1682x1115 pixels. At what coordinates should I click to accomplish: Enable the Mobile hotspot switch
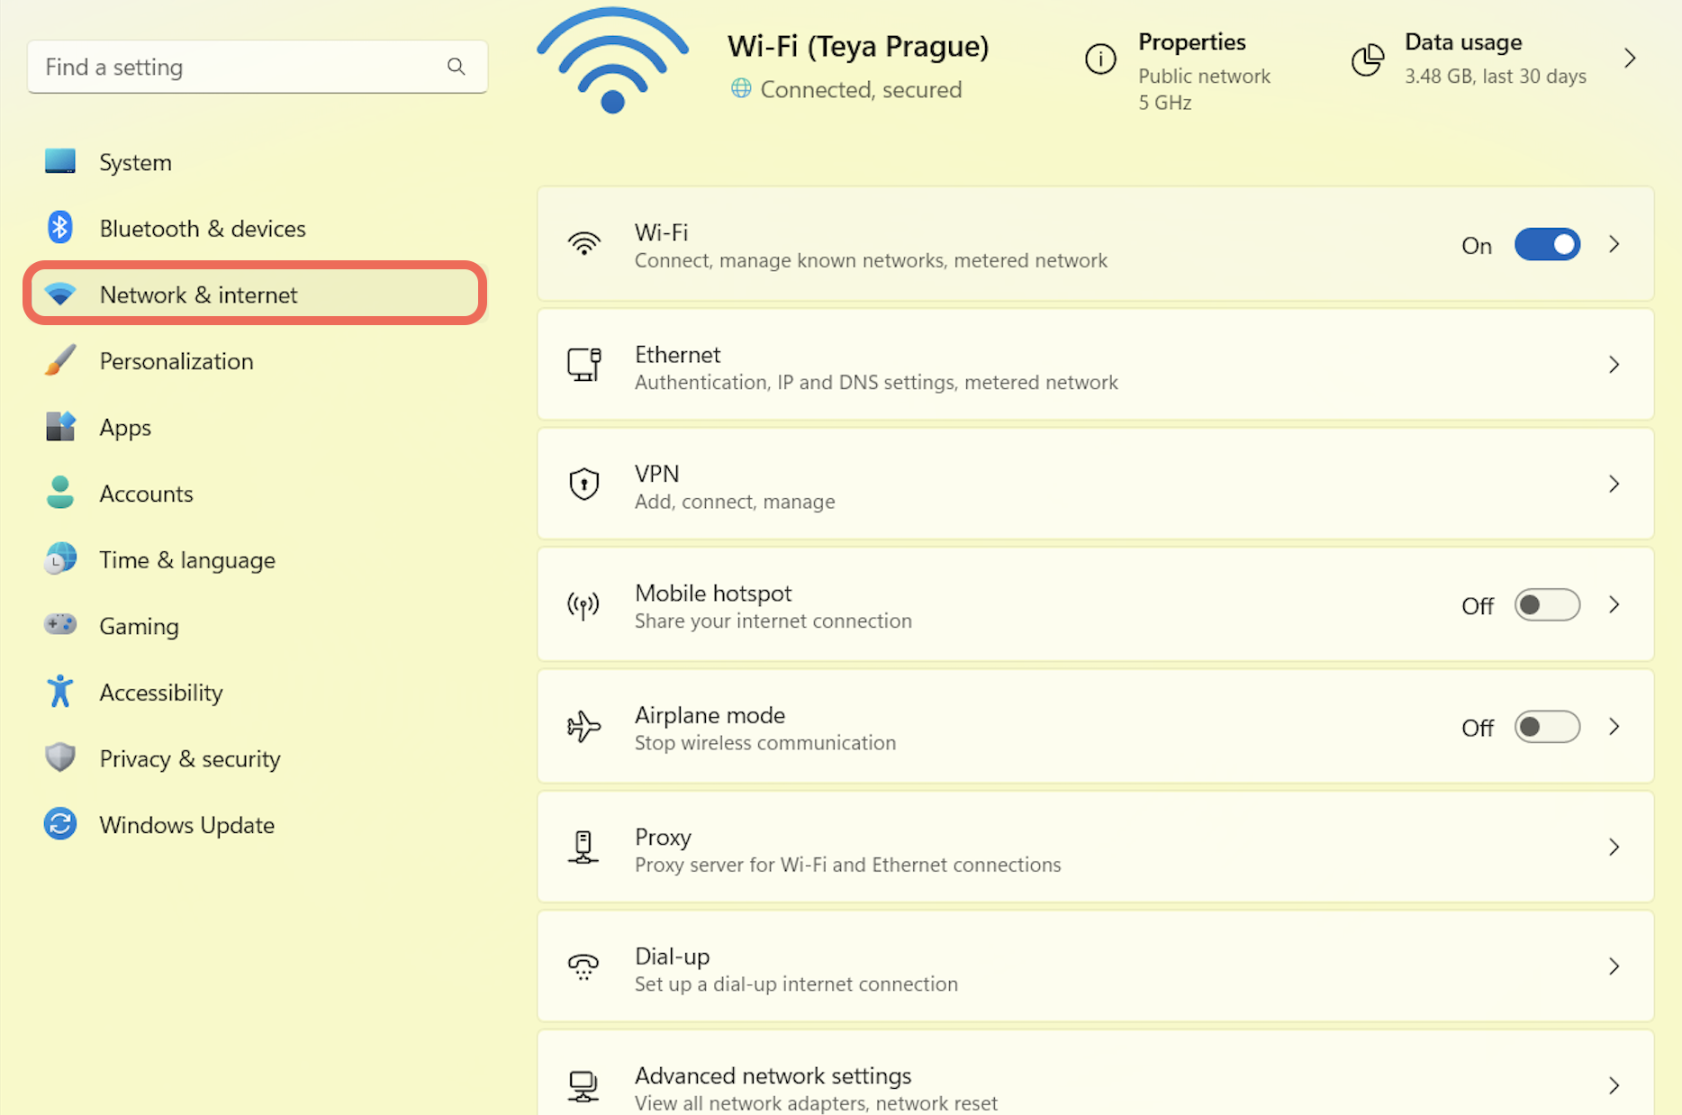pos(1546,605)
